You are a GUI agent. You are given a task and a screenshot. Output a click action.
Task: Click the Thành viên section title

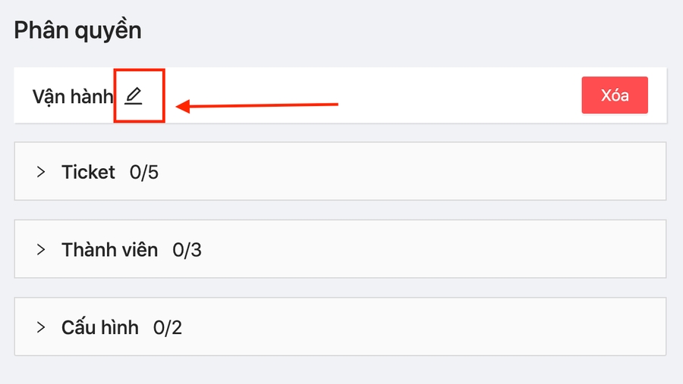point(109,249)
